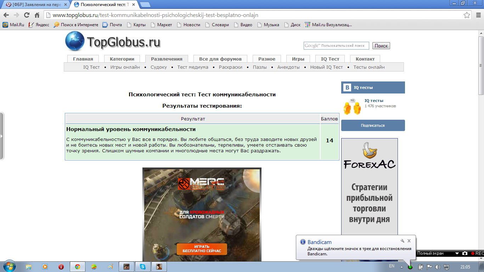Select Пазлы in the submenu

(260, 67)
